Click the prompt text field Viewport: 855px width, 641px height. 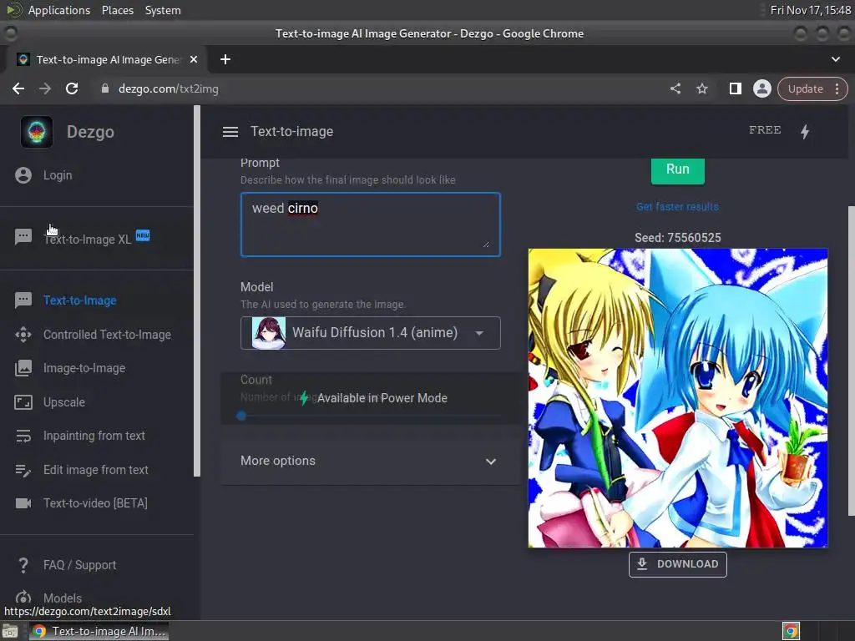pos(370,224)
